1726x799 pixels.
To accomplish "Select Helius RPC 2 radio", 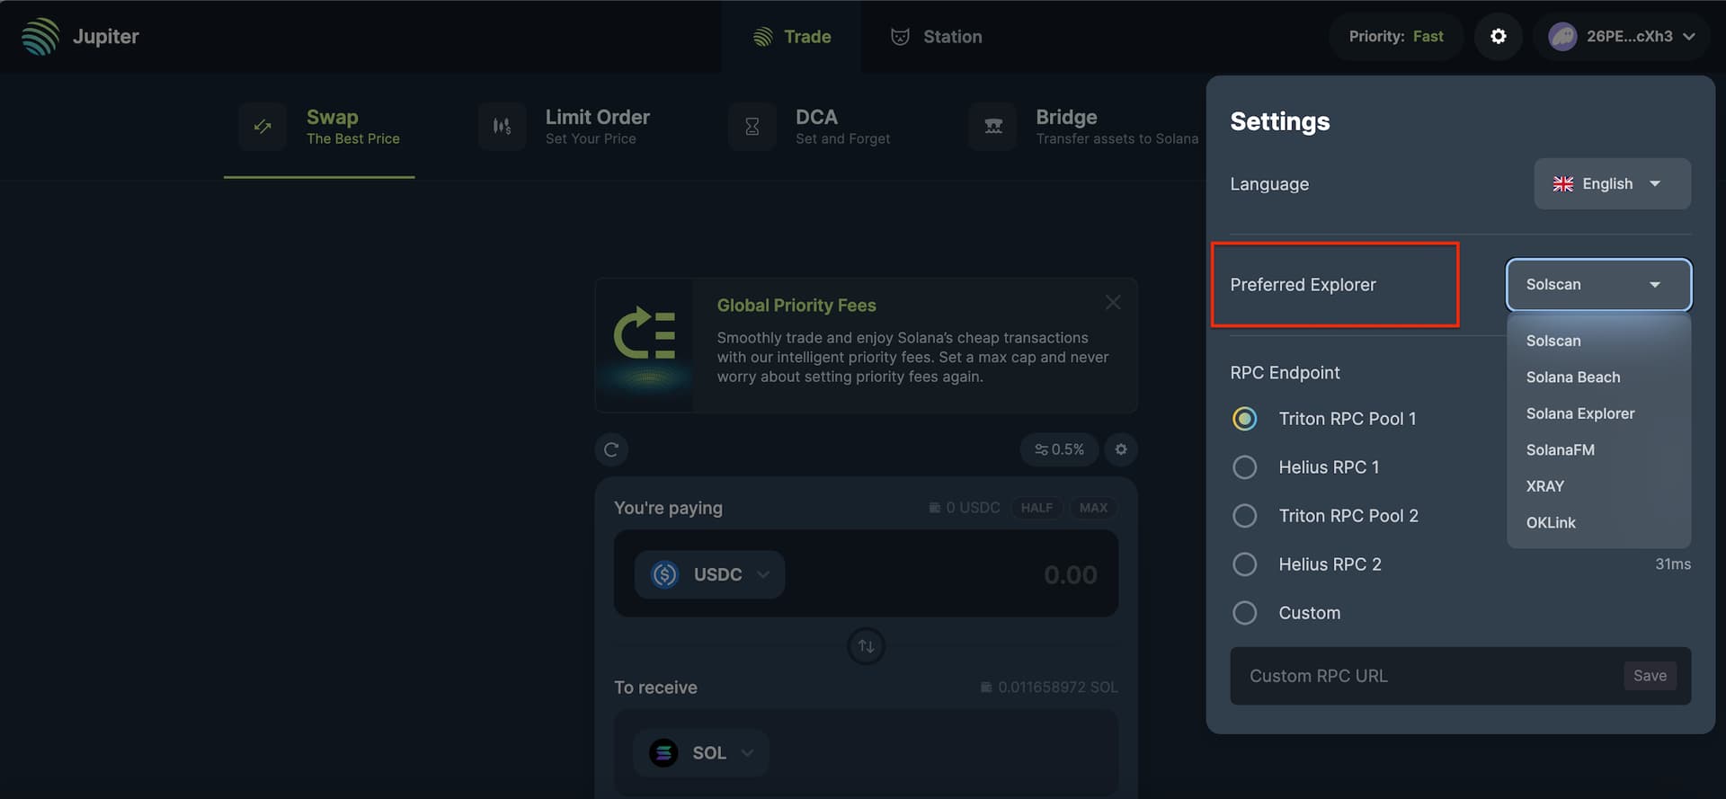I will click(x=1245, y=564).
